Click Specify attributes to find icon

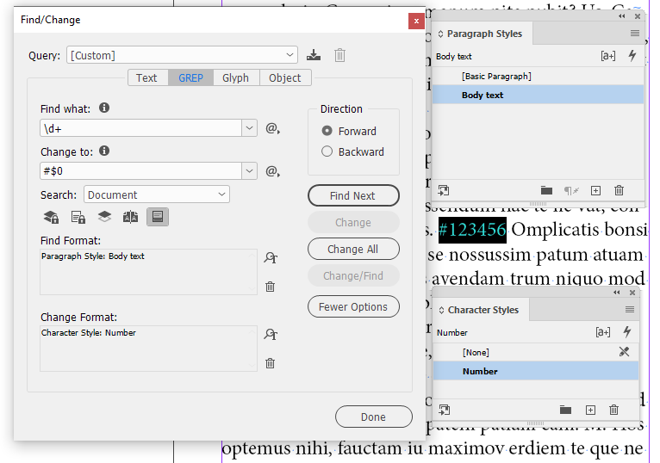[x=271, y=257]
